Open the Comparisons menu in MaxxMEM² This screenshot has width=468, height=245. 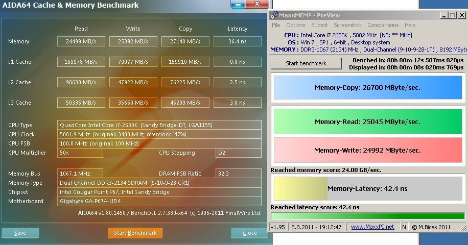(x=383, y=25)
